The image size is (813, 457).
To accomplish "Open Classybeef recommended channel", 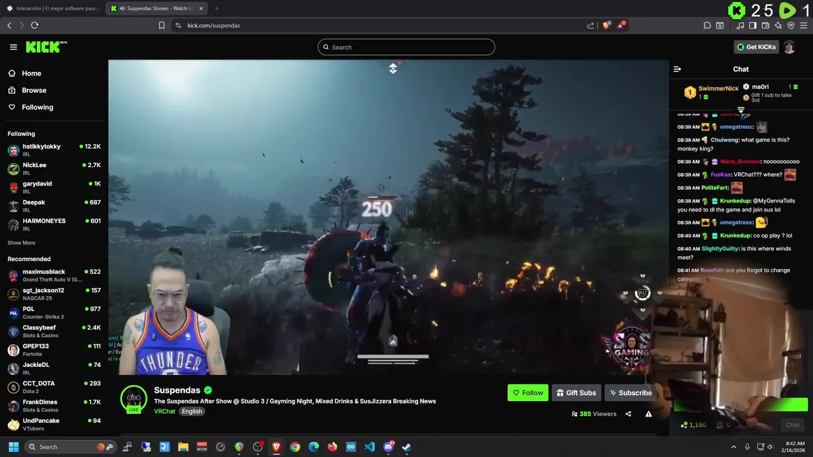I will tap(54, 331).
